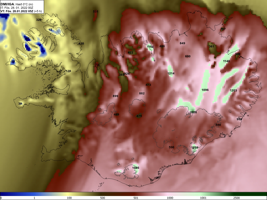267x200 pixels.
Task: Click the map title 'DMI/IGA: Hæð 0°C (m)'
Action: (x=17, y=4)
